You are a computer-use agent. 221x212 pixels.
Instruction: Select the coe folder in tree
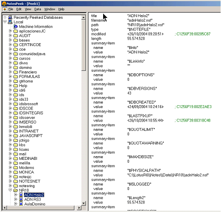coord(22,49)
